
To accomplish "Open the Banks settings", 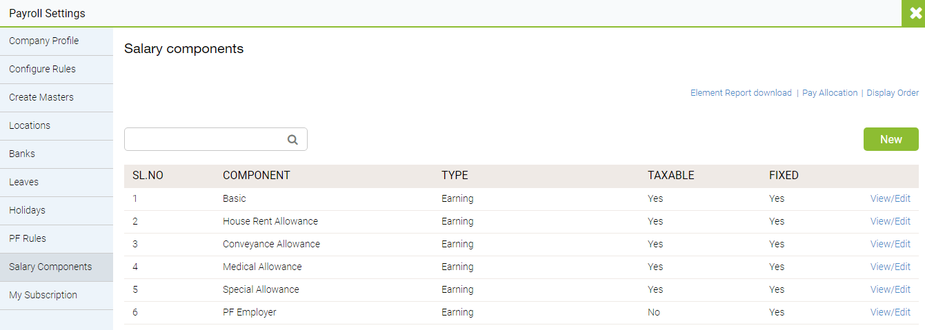I will (x=57, y=154).
